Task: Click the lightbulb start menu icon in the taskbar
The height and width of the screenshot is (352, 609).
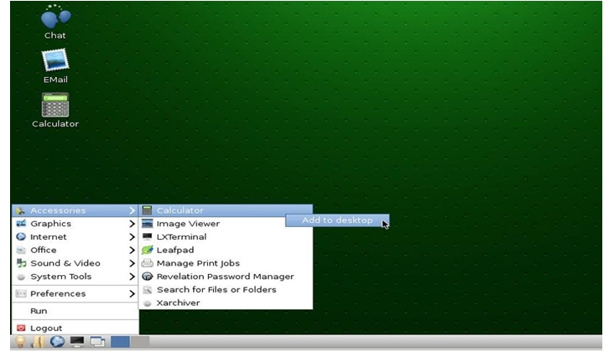Action: (x=20, y=341)
